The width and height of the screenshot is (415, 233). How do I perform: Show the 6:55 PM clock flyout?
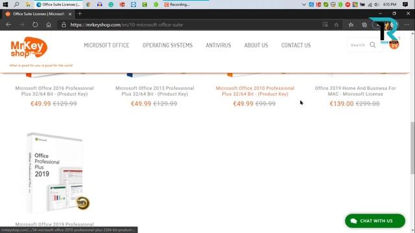[390, 5]
